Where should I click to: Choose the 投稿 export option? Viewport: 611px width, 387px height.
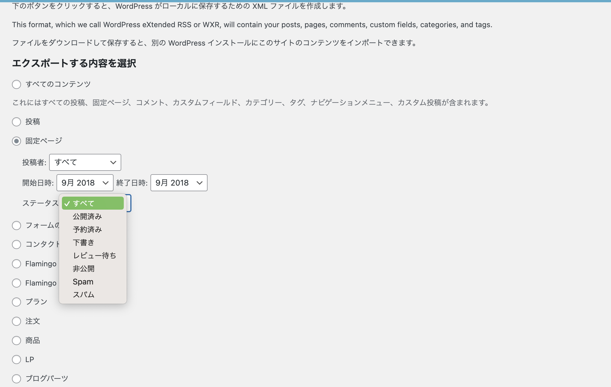(16, 122)
